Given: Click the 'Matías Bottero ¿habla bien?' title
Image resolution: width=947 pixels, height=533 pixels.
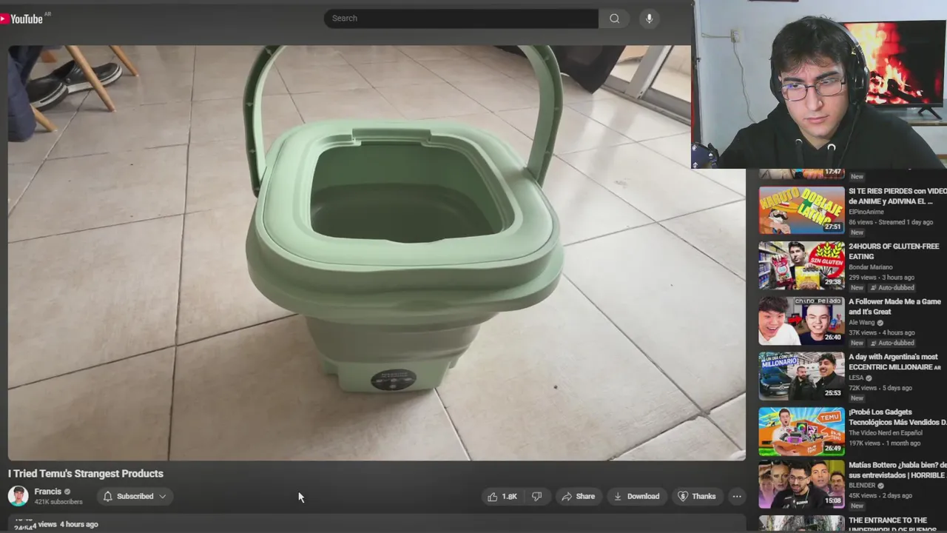Looking at the screenshot, I should point(897,470).
